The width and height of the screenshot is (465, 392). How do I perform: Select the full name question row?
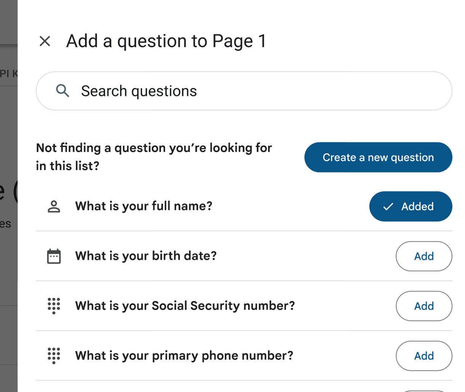143,206
